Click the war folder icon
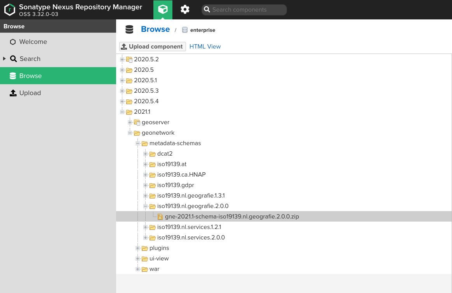 point(145,269)
